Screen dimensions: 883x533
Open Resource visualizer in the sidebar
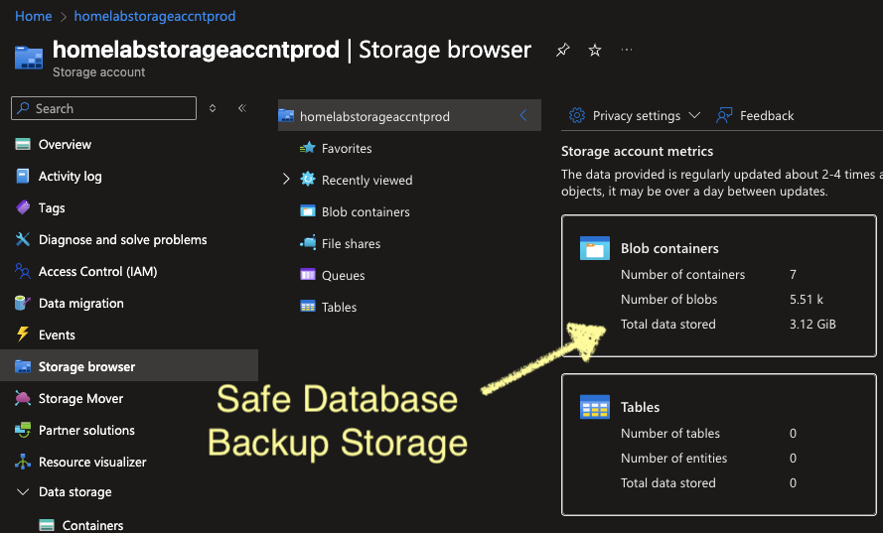(x=92, y=462)
